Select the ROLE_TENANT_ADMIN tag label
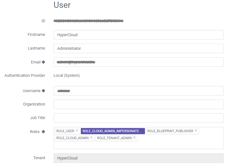 (114, 138)
